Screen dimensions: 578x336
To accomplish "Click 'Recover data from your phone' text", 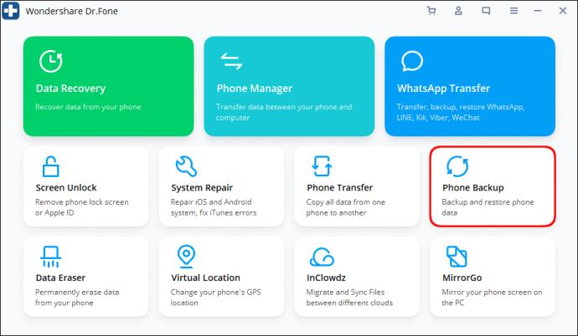I will click(x=88, y=107).
